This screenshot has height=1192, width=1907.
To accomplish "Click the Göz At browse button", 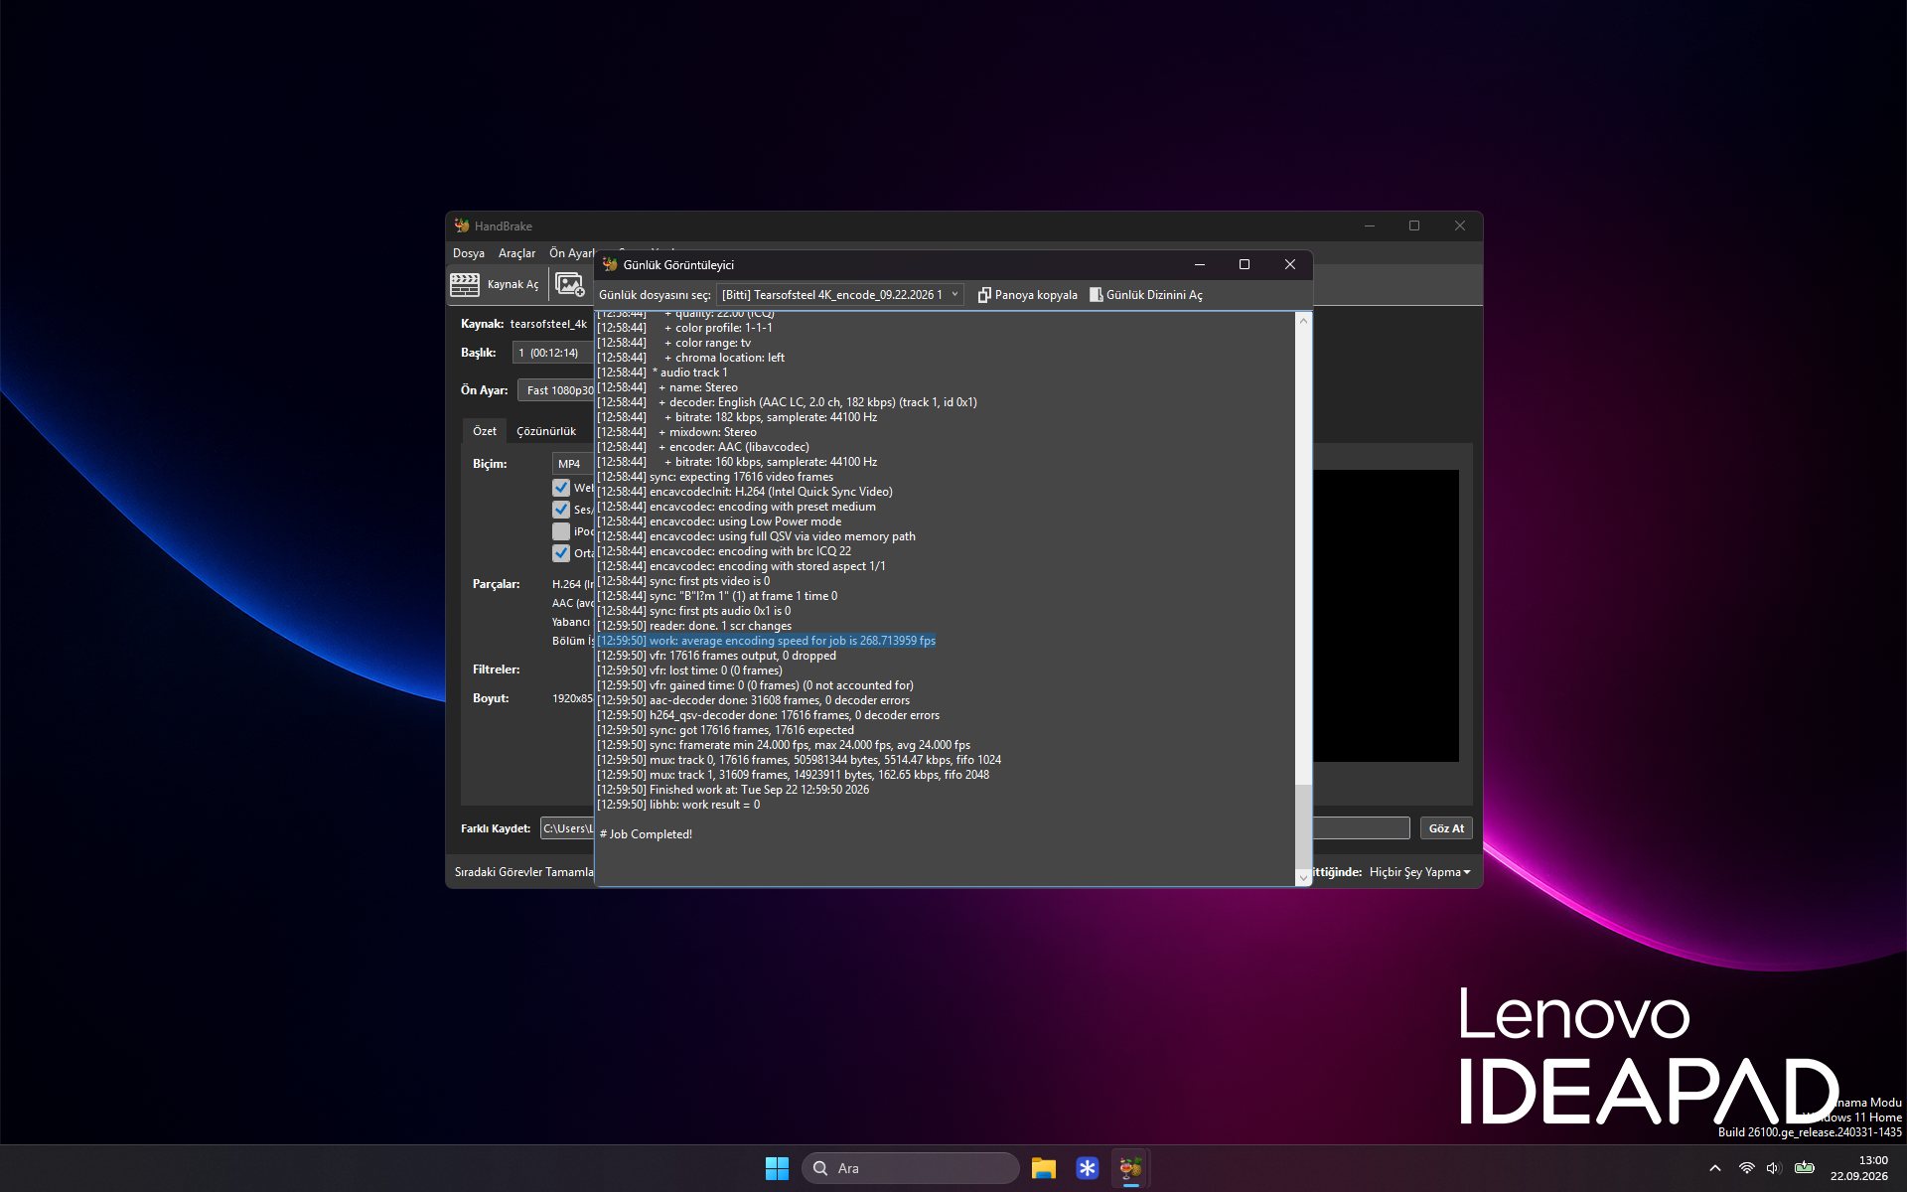I will click(x=1446, y=828).
